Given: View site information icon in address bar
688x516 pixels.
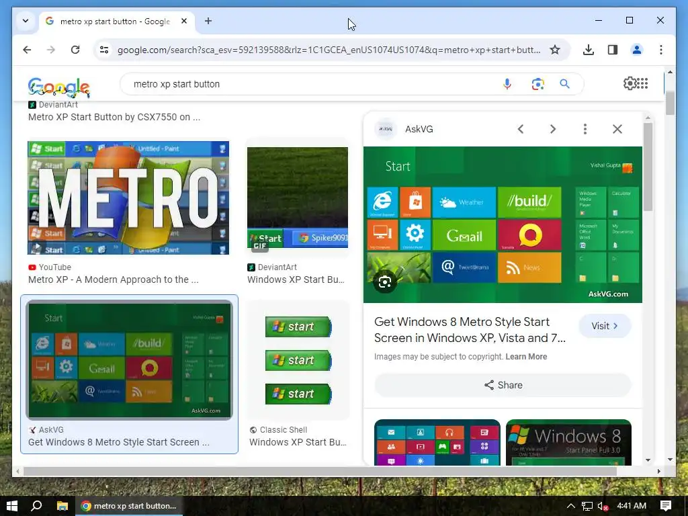Looking at the screenshot, I should [104, 50].
